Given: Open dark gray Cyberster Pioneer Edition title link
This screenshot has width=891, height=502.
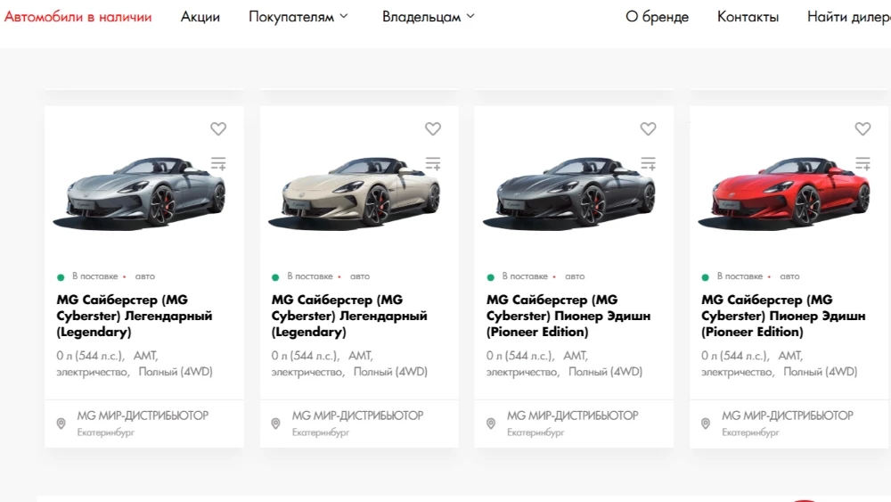Looking at the screenshot, I should (568, 316).
